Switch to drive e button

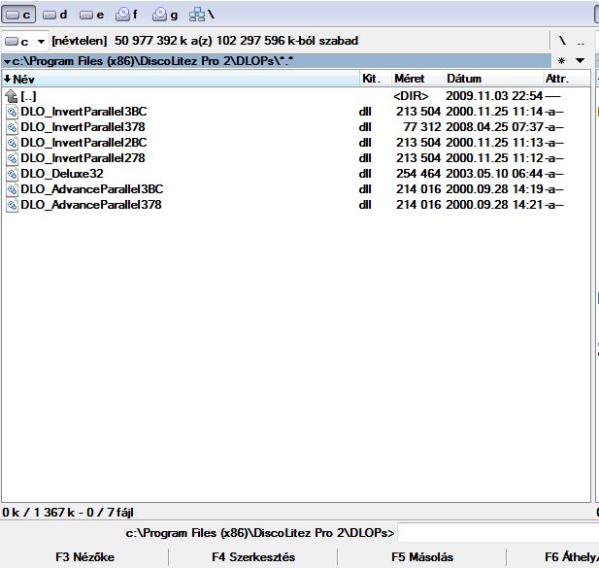(91, 15)
